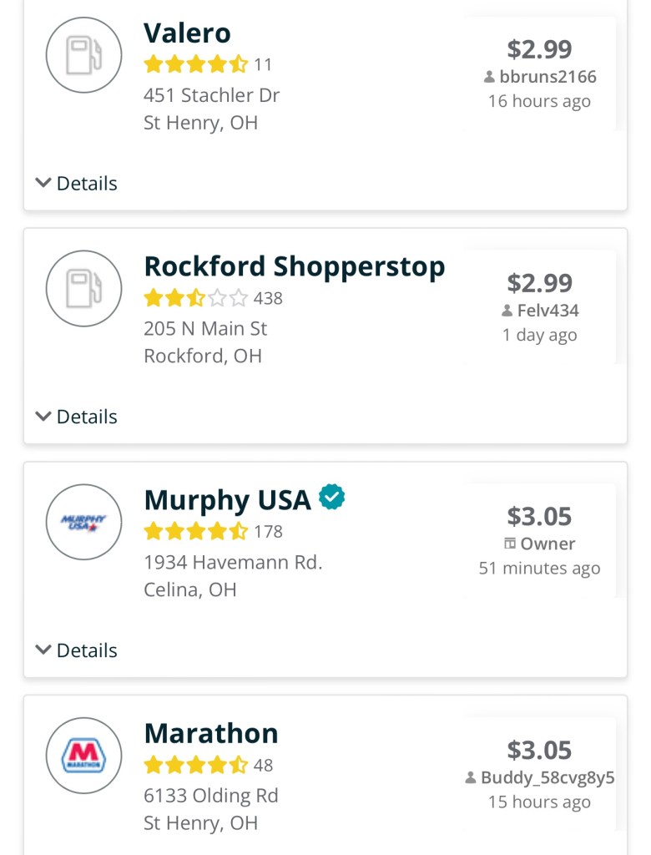Click reporter name Felv434

coord(548,311)
